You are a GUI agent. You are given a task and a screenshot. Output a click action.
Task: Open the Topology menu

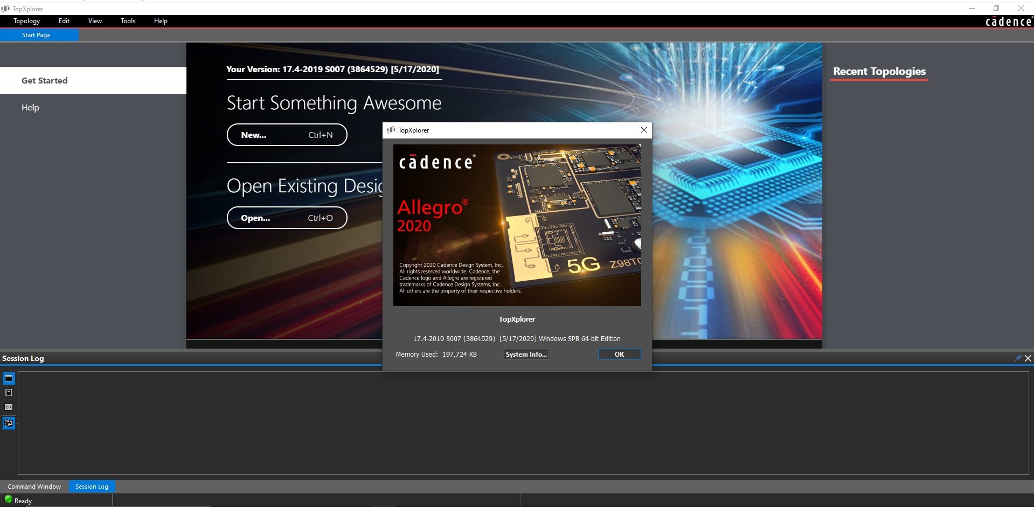pos(27,21)
